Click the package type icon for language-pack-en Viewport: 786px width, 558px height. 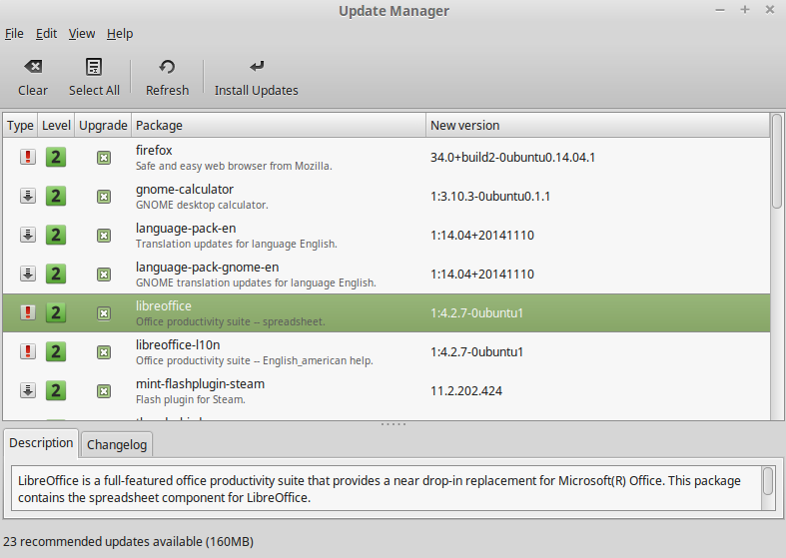[28, 235]
